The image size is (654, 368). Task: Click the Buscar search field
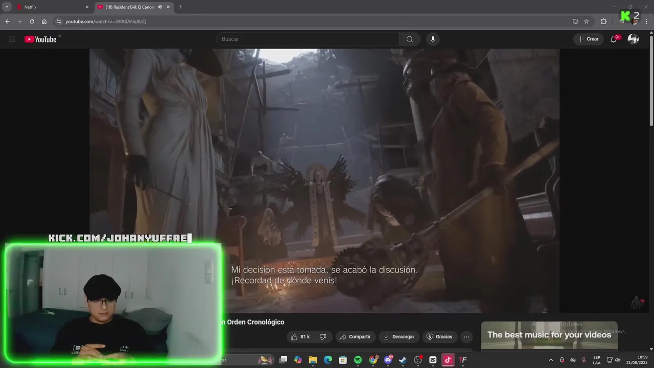(x=308, y=39)
